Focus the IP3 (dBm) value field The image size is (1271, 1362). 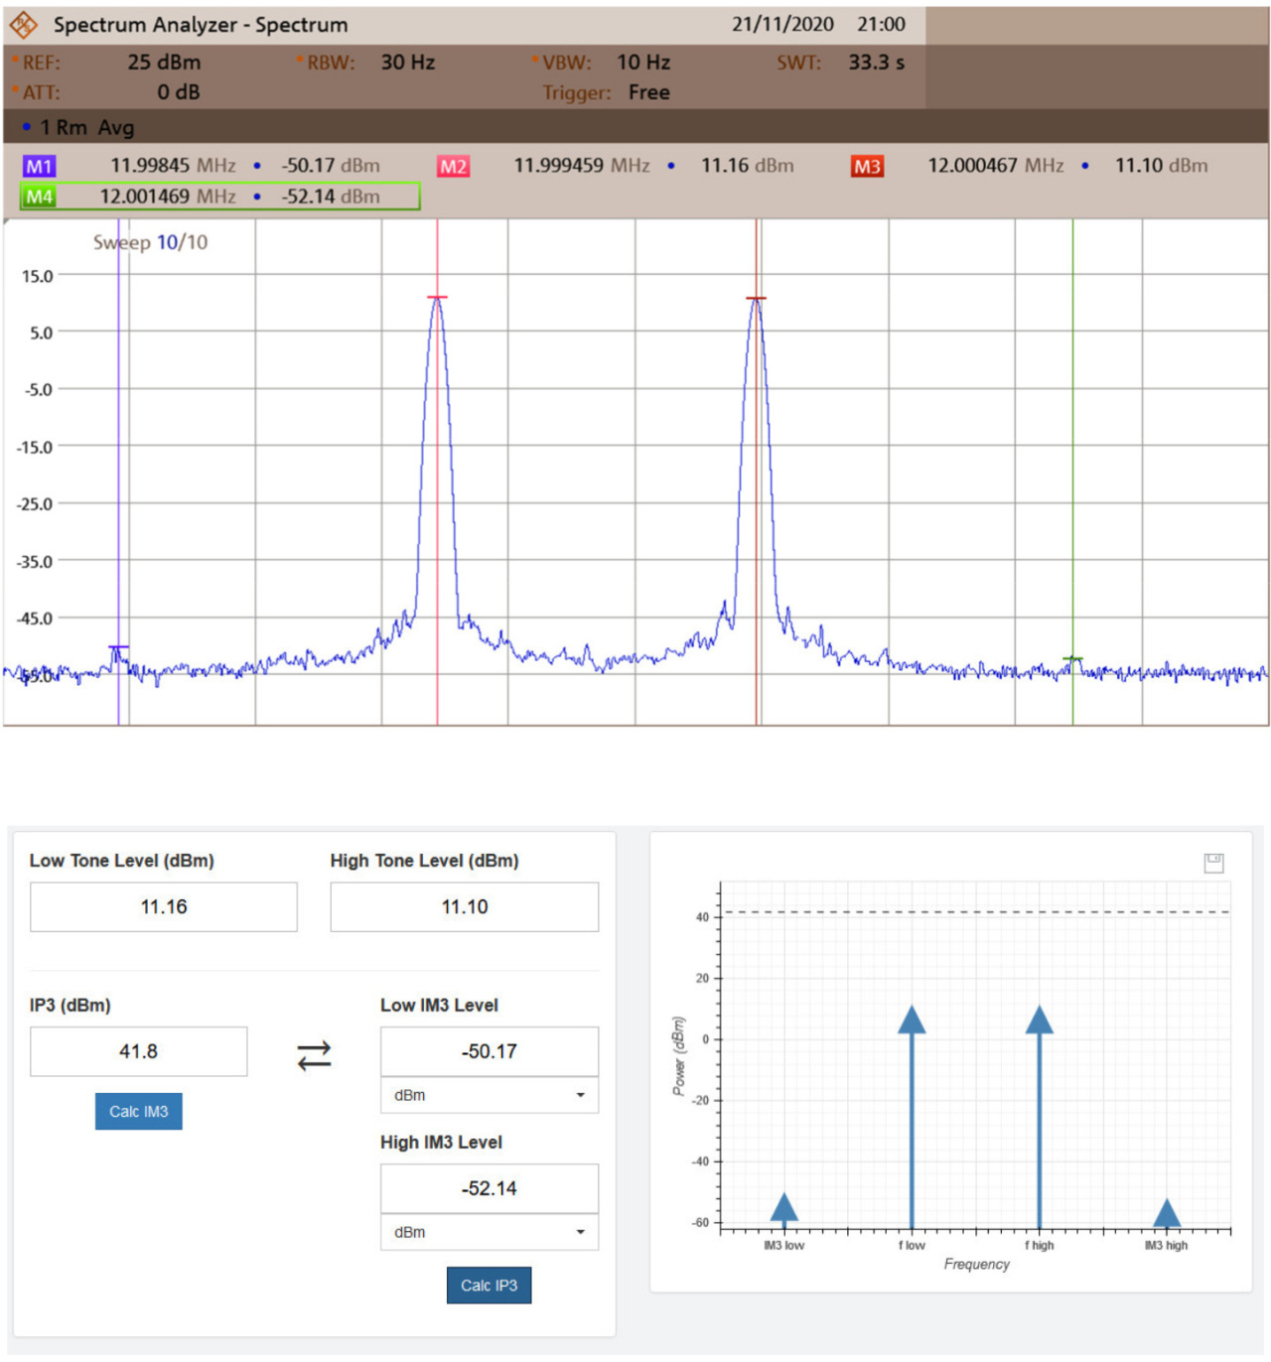coord(138,1051)
